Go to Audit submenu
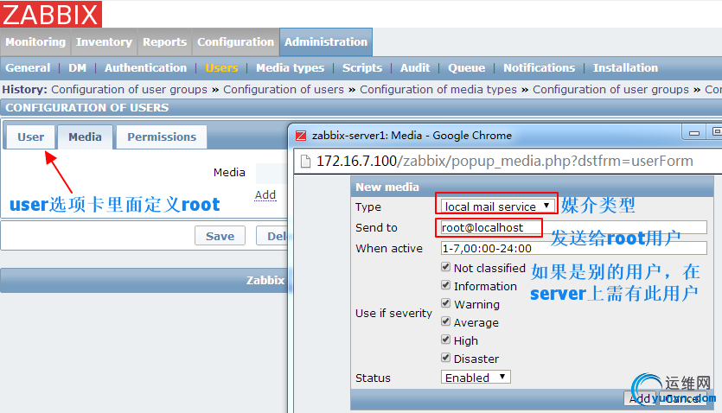 pyautogui.click(x=415, y=68)
